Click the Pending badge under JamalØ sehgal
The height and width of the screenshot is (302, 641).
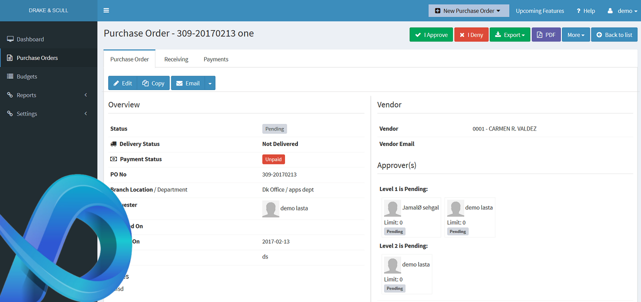tap(395, 231)
